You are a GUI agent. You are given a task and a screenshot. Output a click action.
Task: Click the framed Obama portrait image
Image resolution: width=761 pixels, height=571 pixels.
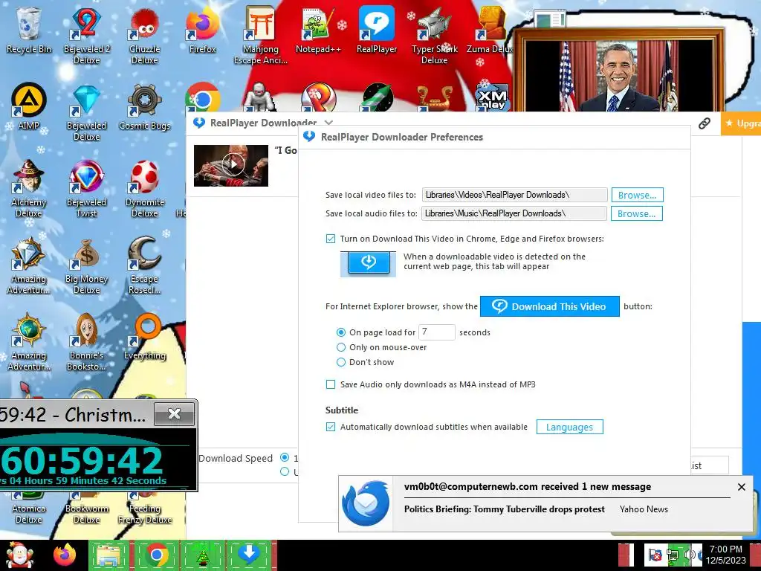(x=619, y=71)
